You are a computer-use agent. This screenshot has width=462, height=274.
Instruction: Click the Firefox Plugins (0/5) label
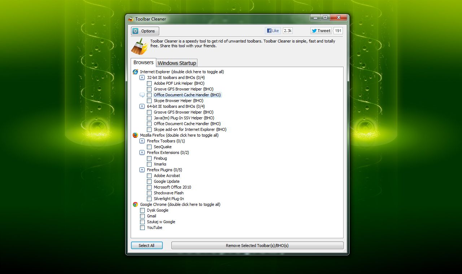point(164,170)
